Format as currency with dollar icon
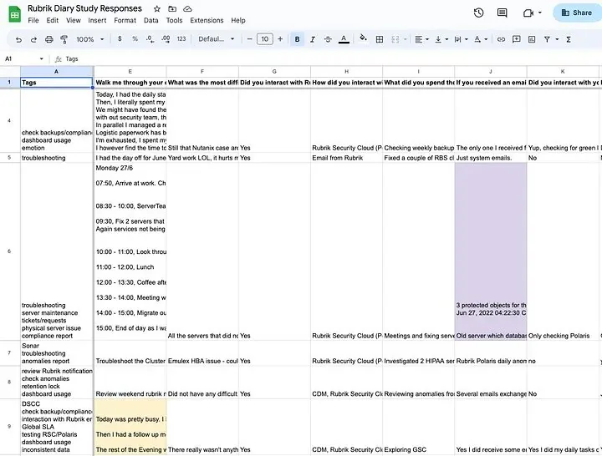Image resolution: width=602 pixels, height=456 pixels. pyautogui.click(x=120, y=38)
